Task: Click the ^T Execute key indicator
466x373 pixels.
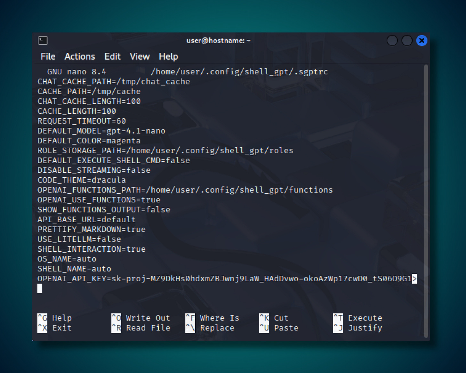Action: point(338,318)
